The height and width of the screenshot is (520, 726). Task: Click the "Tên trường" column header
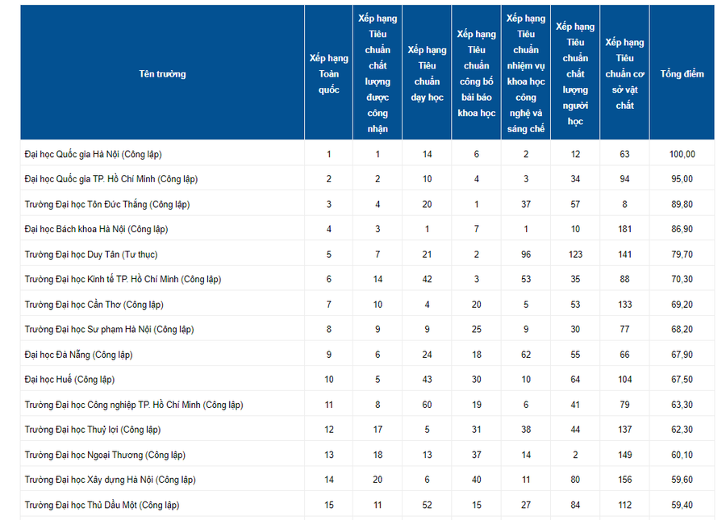162,74
